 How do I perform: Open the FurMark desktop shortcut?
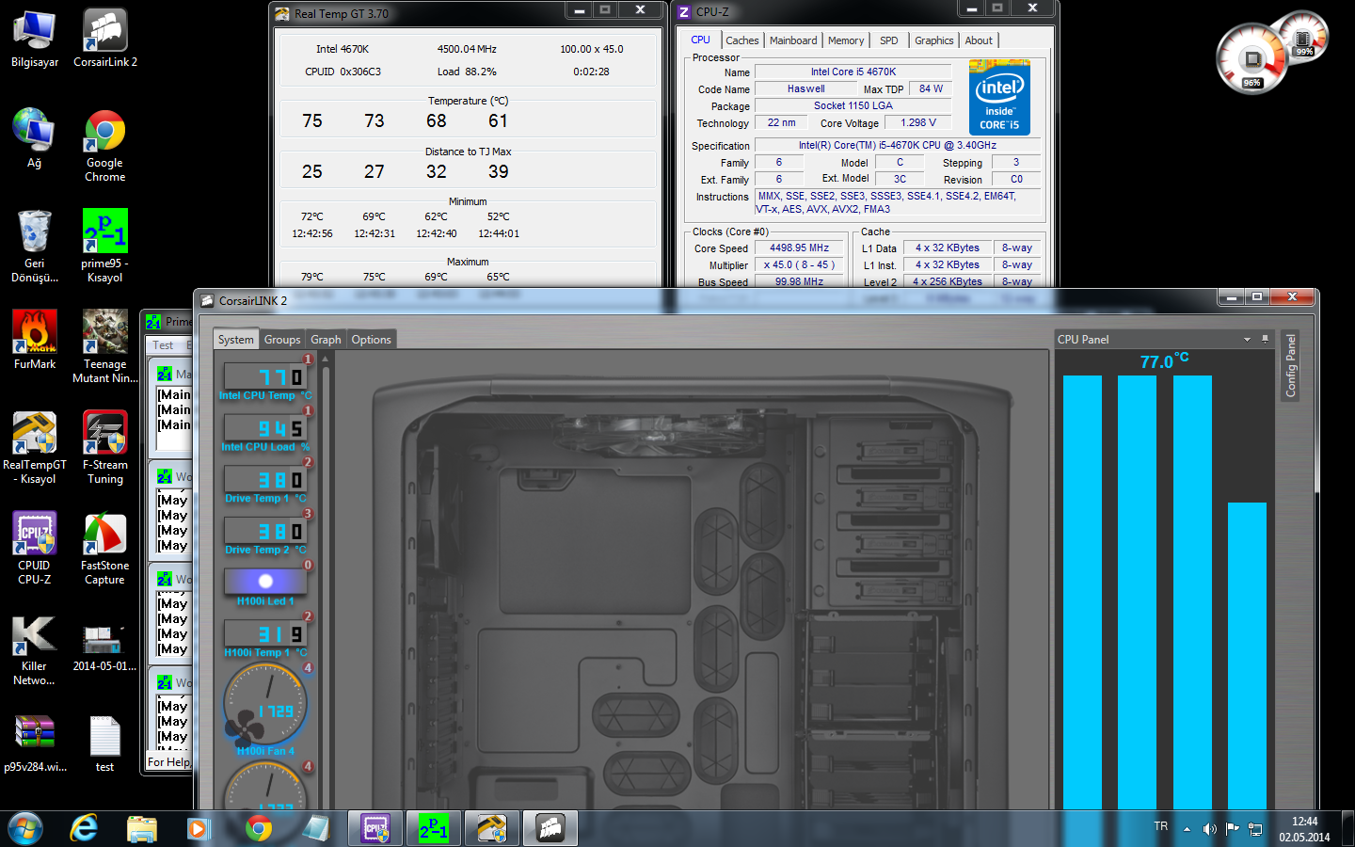point(35,340)
